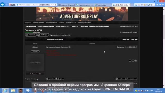Click the second small post action icon
The height and width of the screenshot is (93, 165).
[x=133, y=60]
